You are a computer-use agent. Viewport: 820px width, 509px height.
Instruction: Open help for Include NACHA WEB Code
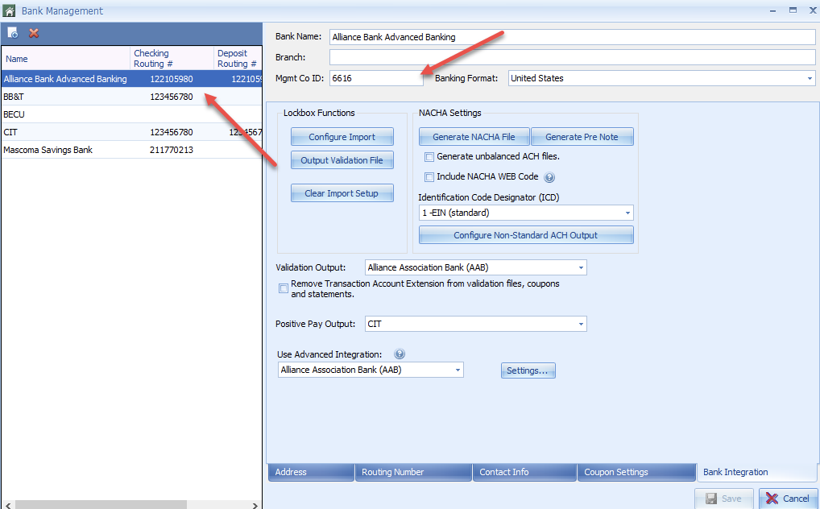pos(549,177)
